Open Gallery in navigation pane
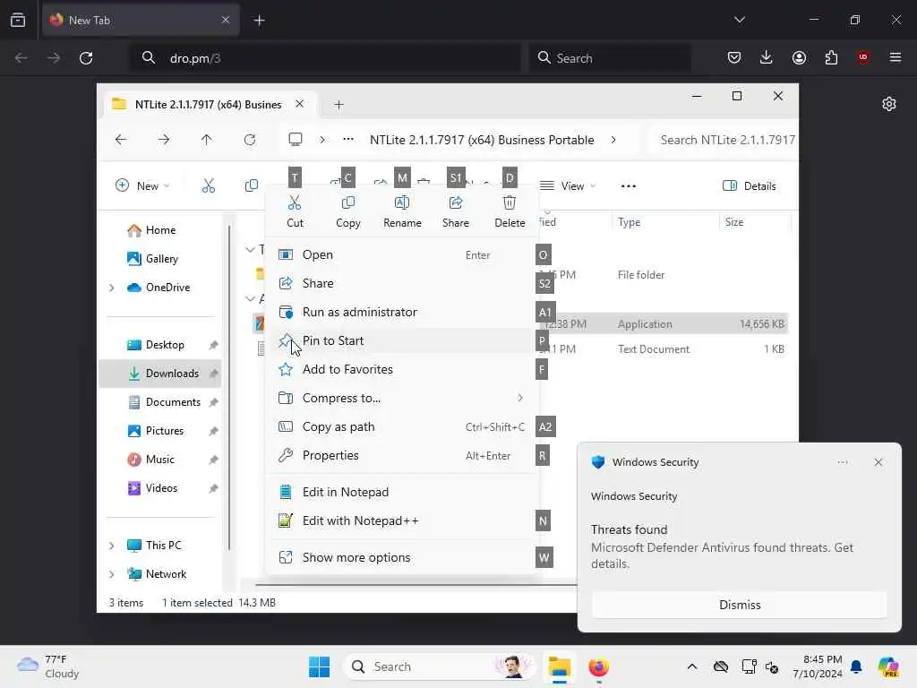This screenshot has width=917, height=688. (x=153, y=259)
